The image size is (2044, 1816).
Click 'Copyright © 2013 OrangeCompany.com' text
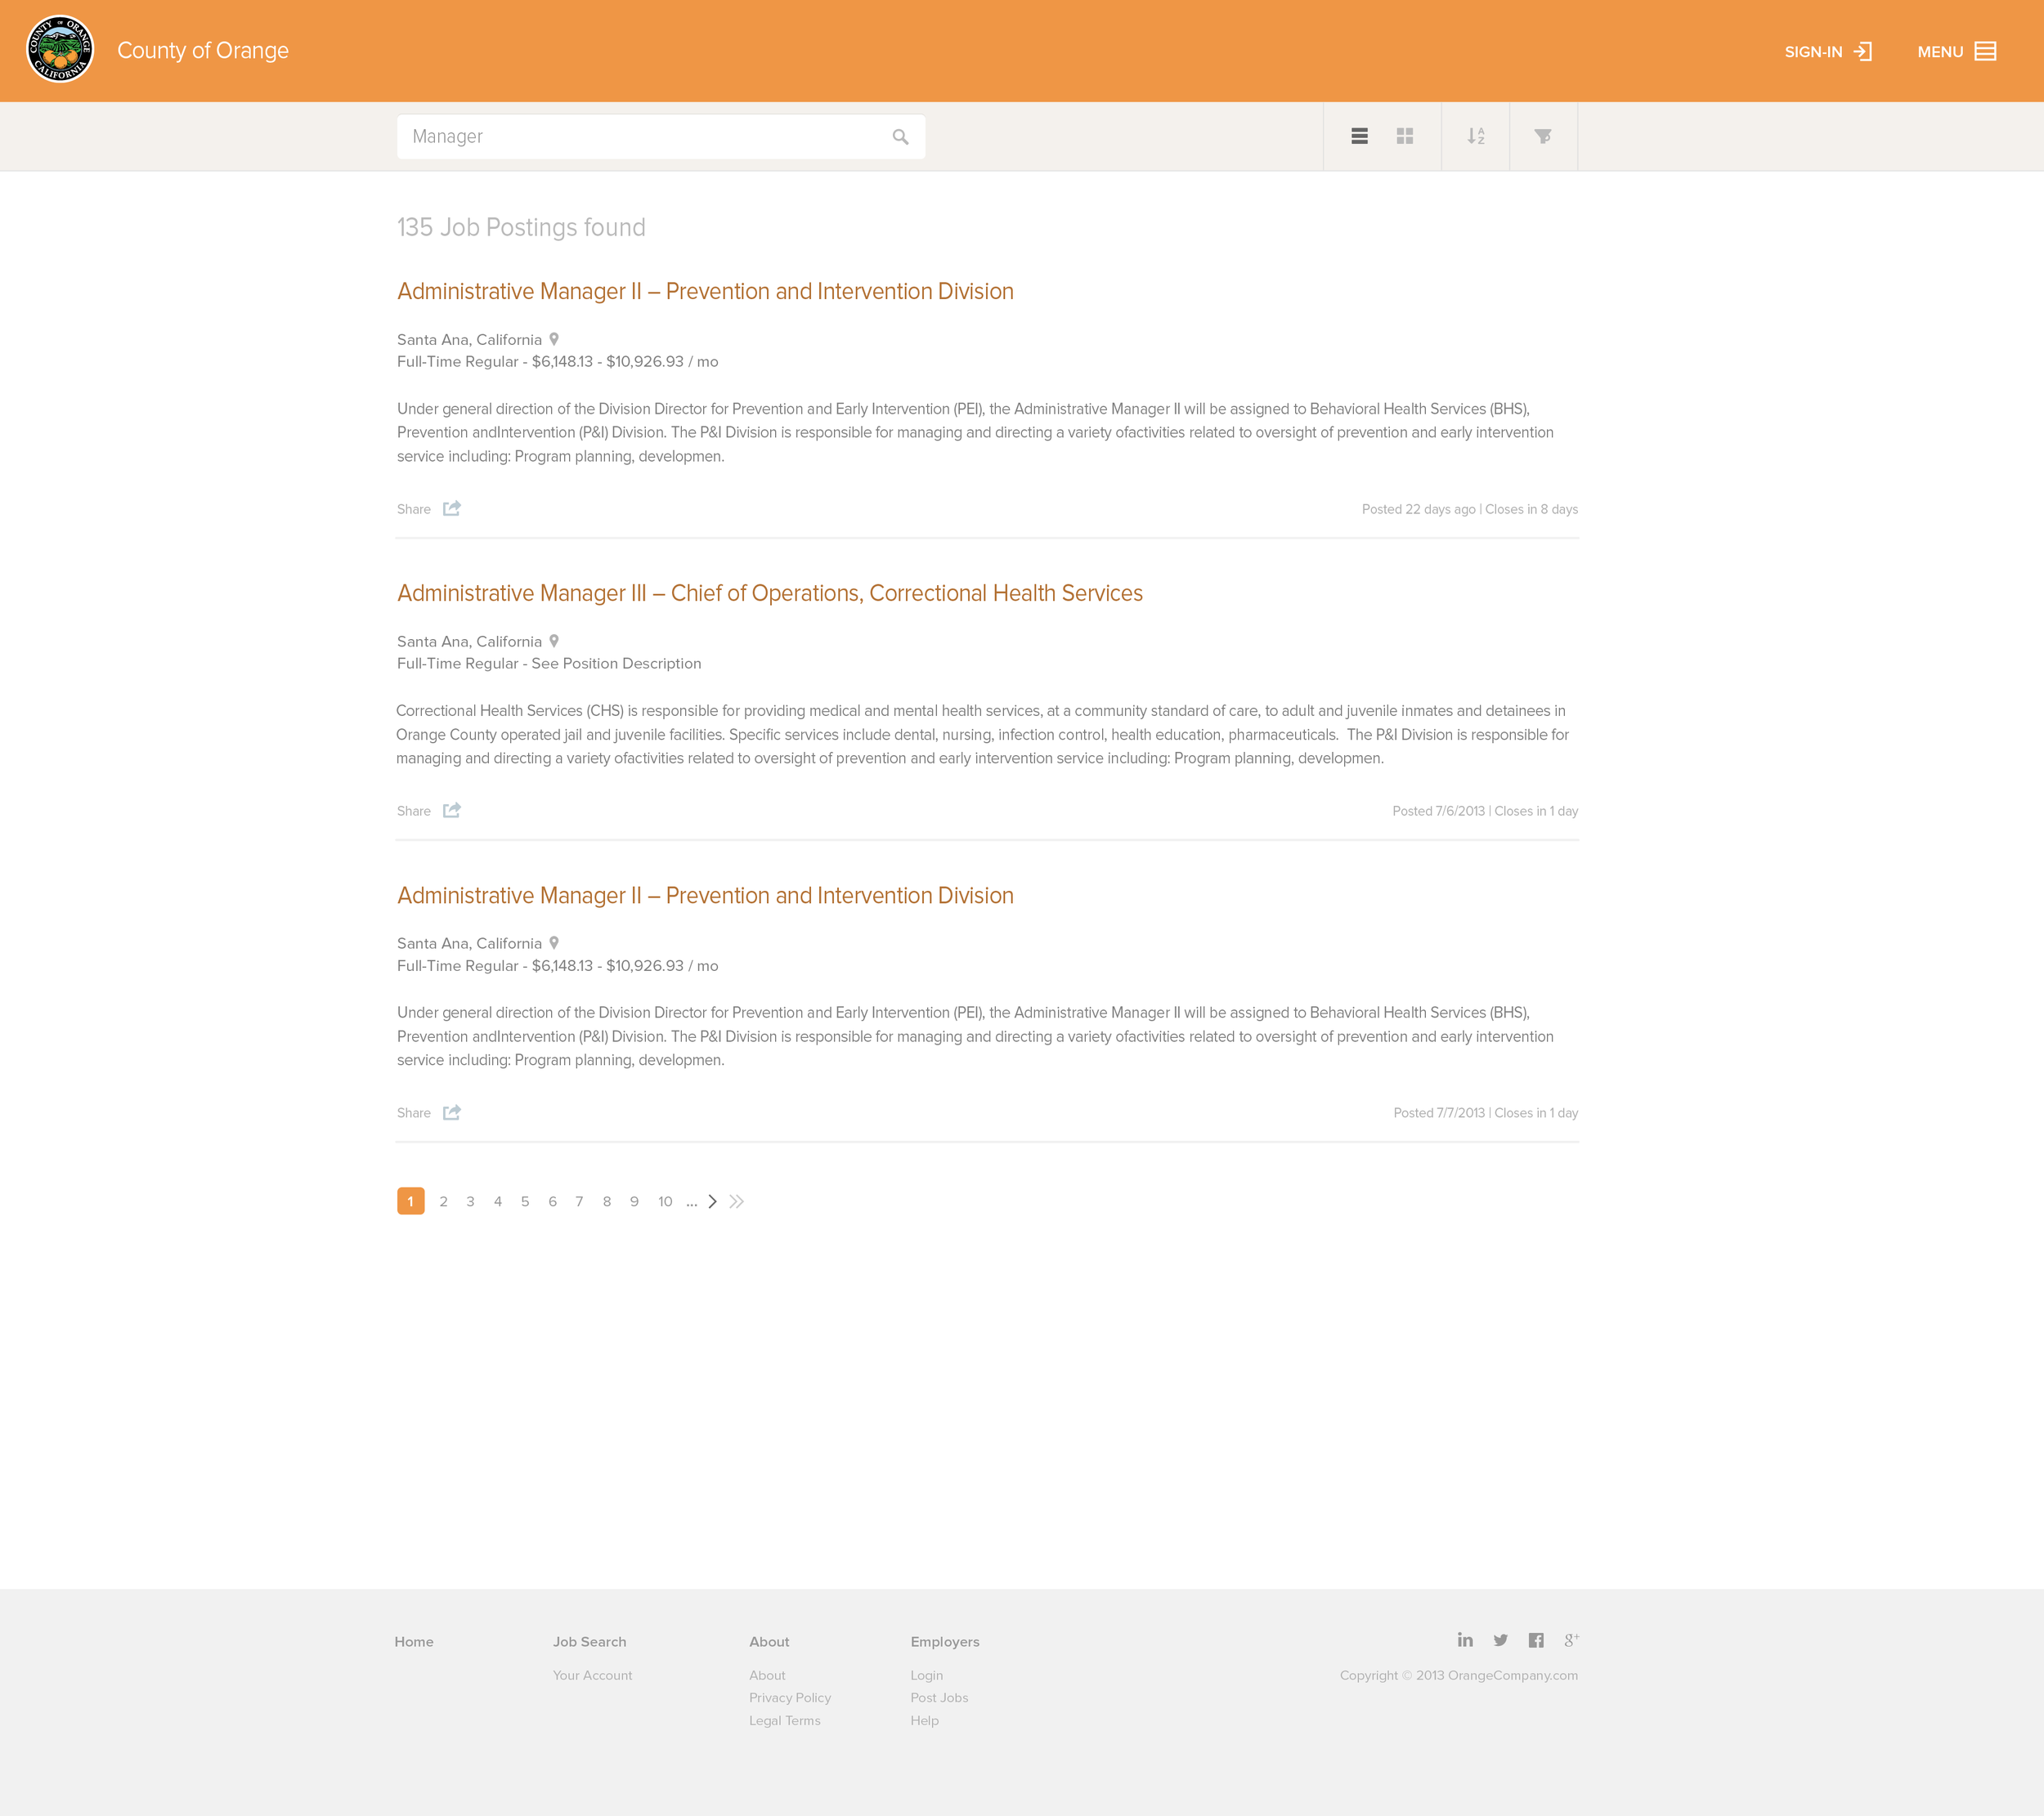click(x=1458, y=1675)
